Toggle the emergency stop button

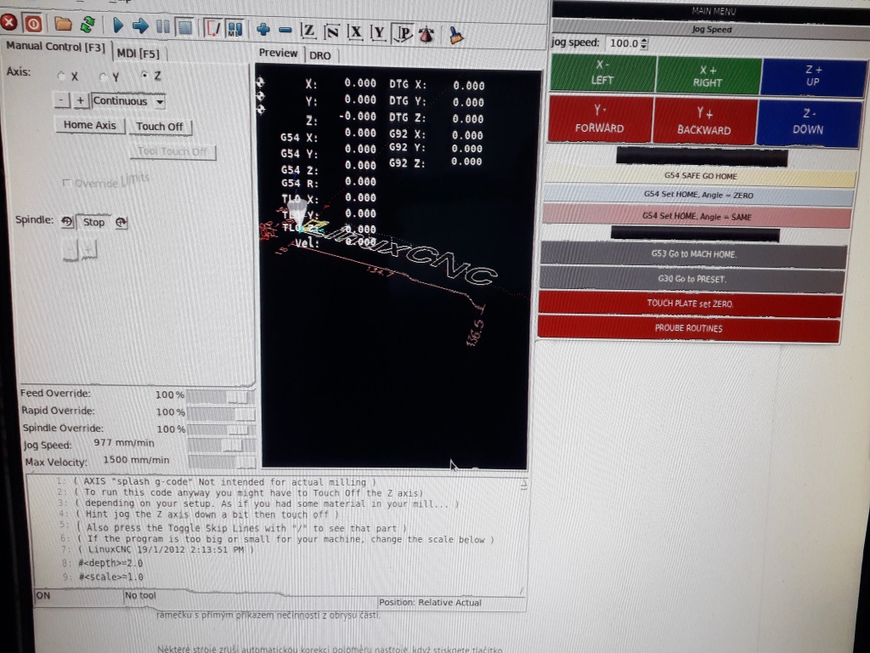coord(8,24)
